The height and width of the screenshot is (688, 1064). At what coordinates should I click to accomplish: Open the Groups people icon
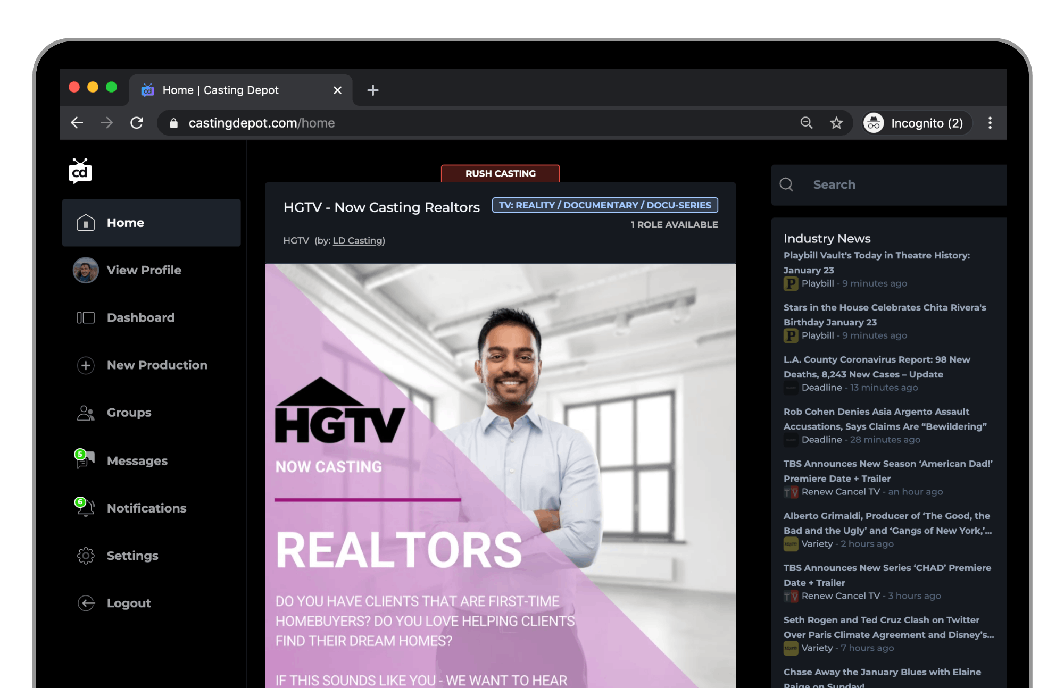coord(86,413)
